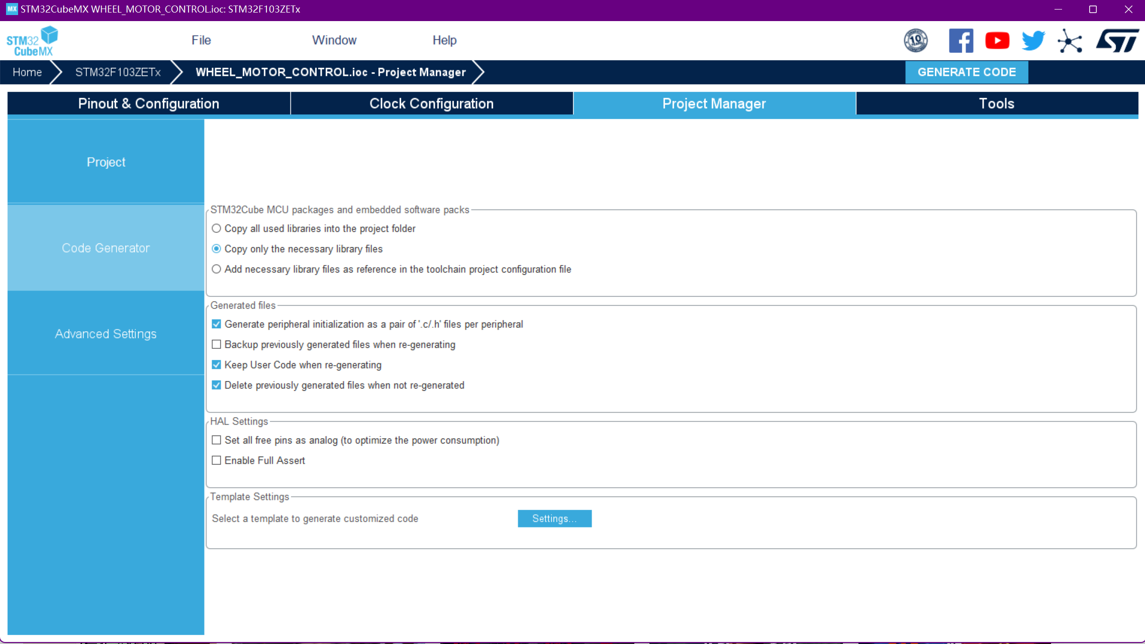Select Copy all used libraries radio option
1145x644 pixels.
(x=217, y=228)
